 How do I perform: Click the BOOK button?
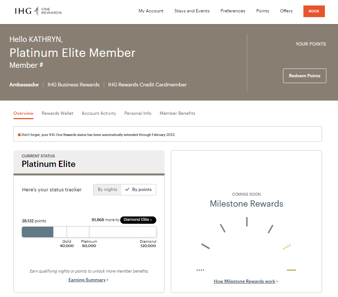pyautogui.click(x=314, y=11)
